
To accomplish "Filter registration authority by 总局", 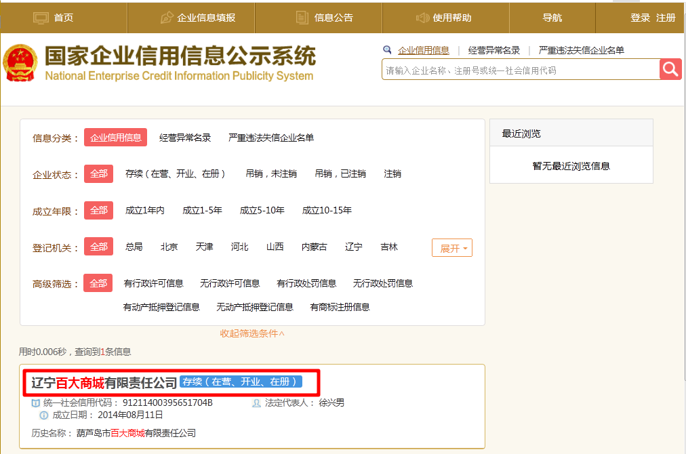I will [134, 247].
